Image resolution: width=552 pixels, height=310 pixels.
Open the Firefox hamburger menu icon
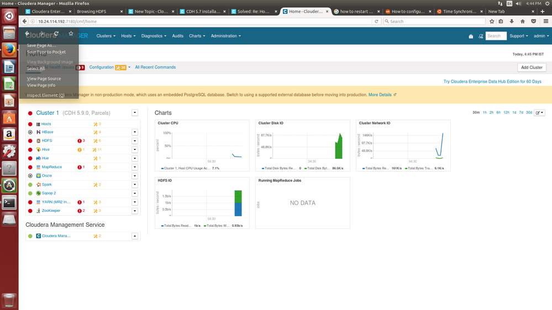[544, 22]
